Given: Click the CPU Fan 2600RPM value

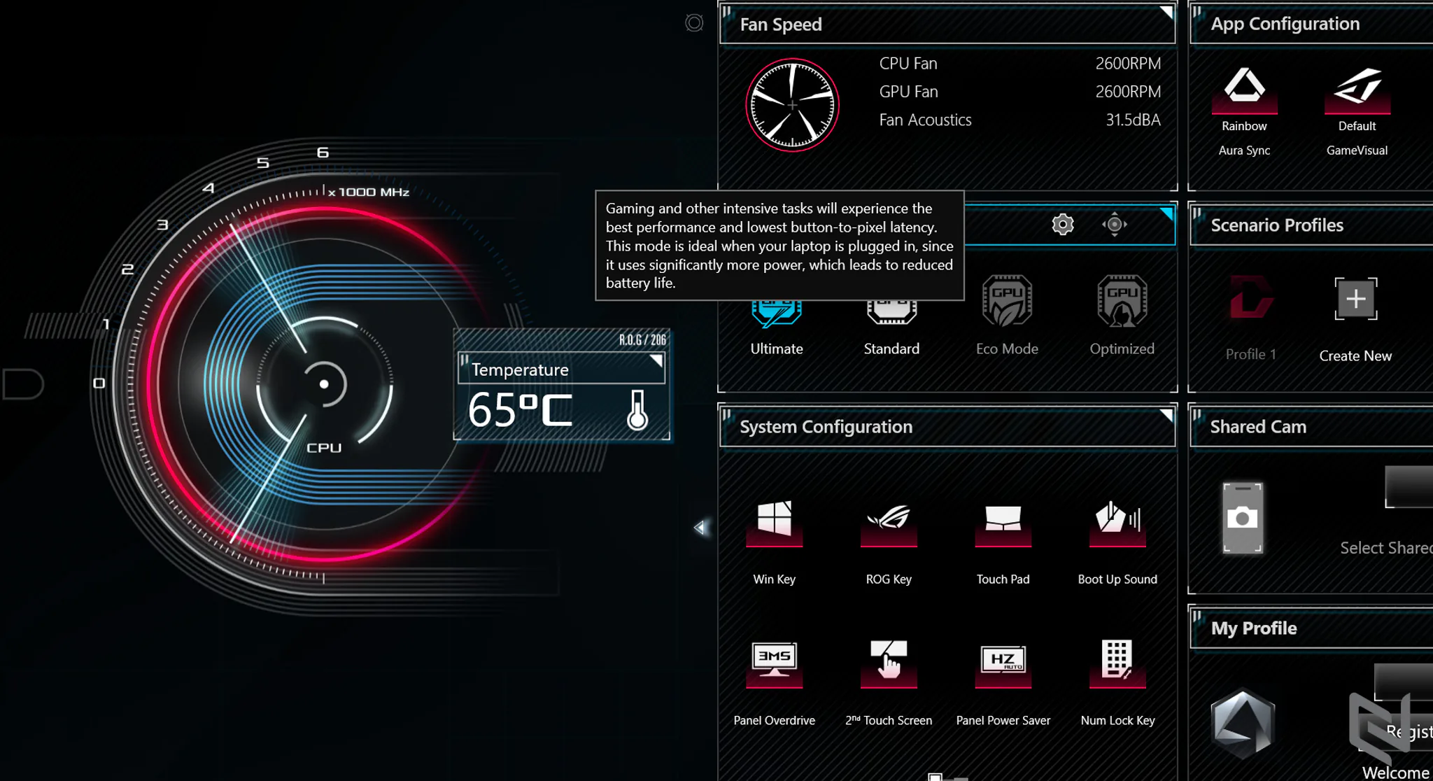Looking at the screenshot, I should [1128, 64].
